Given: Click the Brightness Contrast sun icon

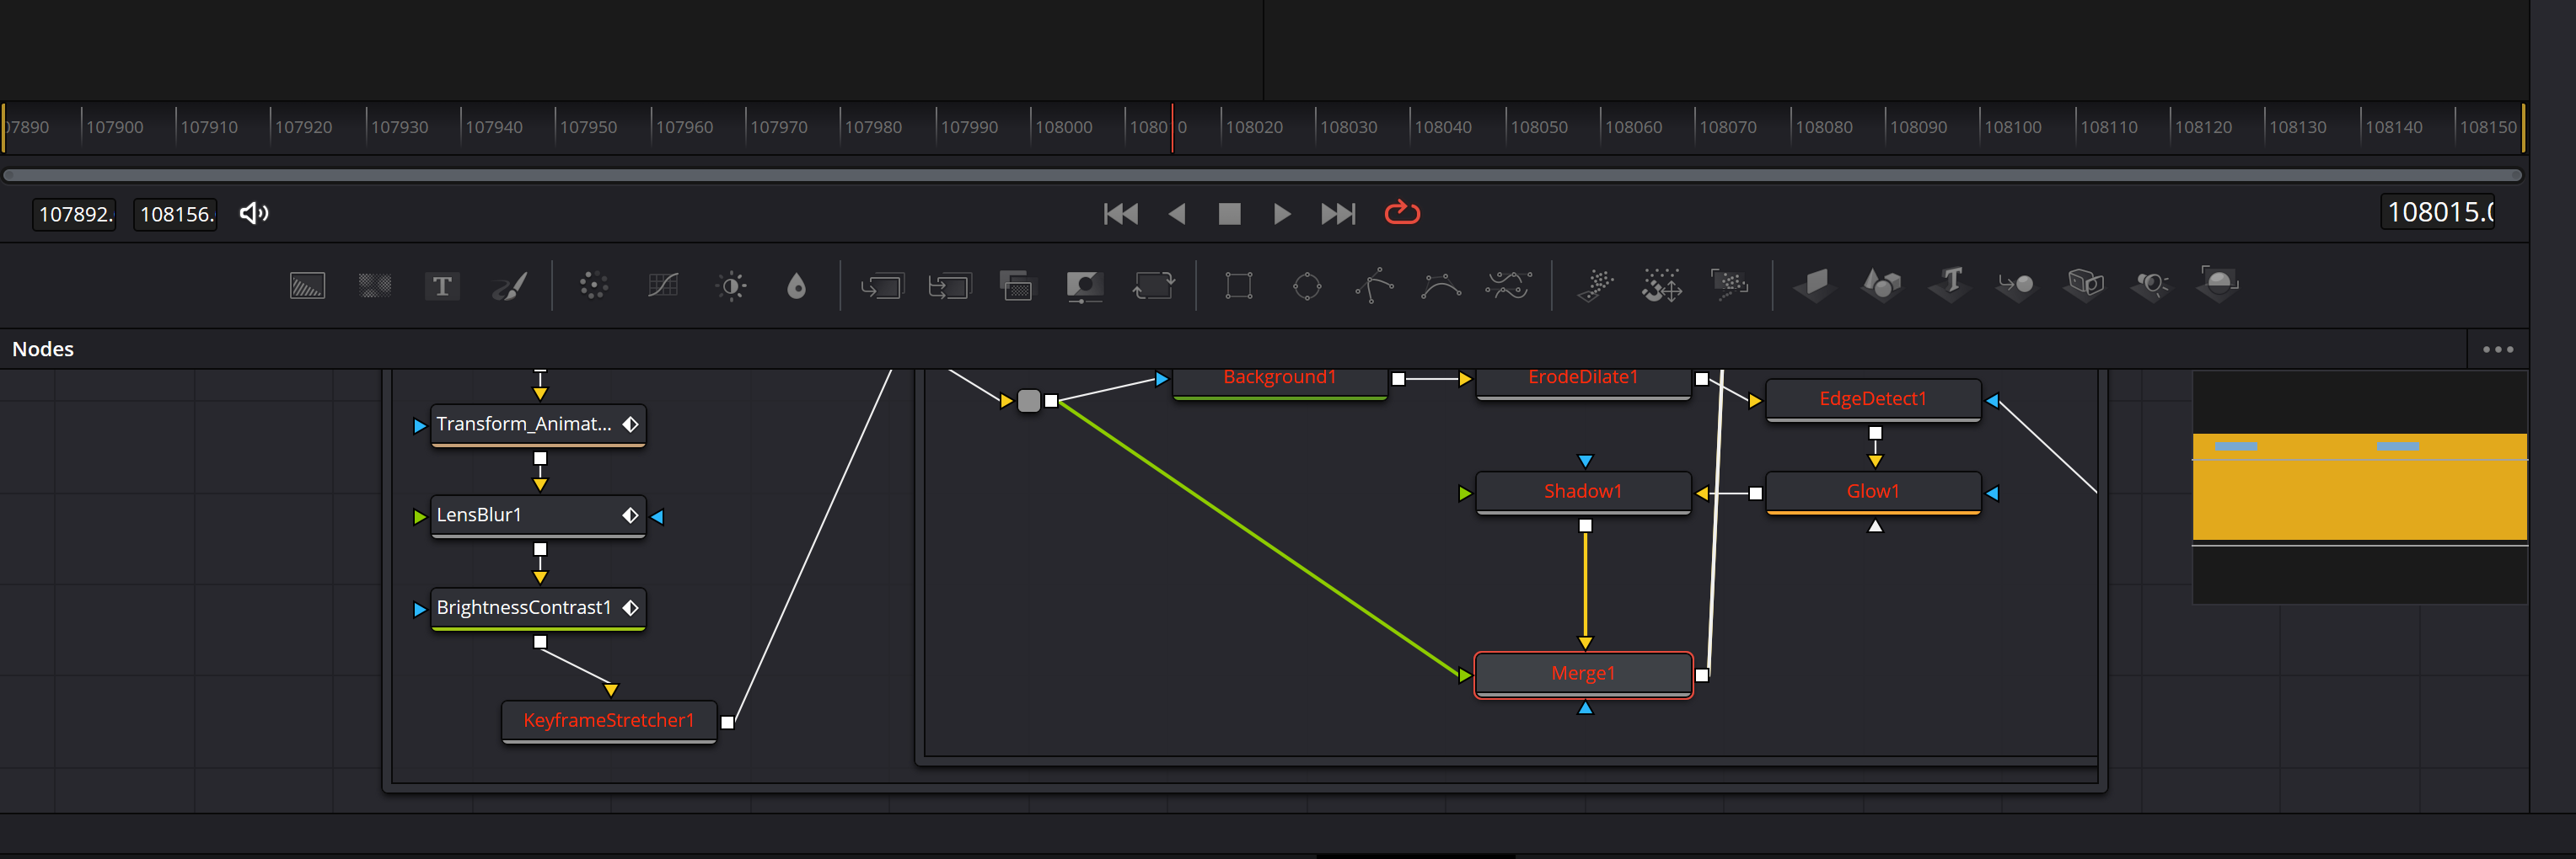Looking at the screenshot, I should point(731,286).
